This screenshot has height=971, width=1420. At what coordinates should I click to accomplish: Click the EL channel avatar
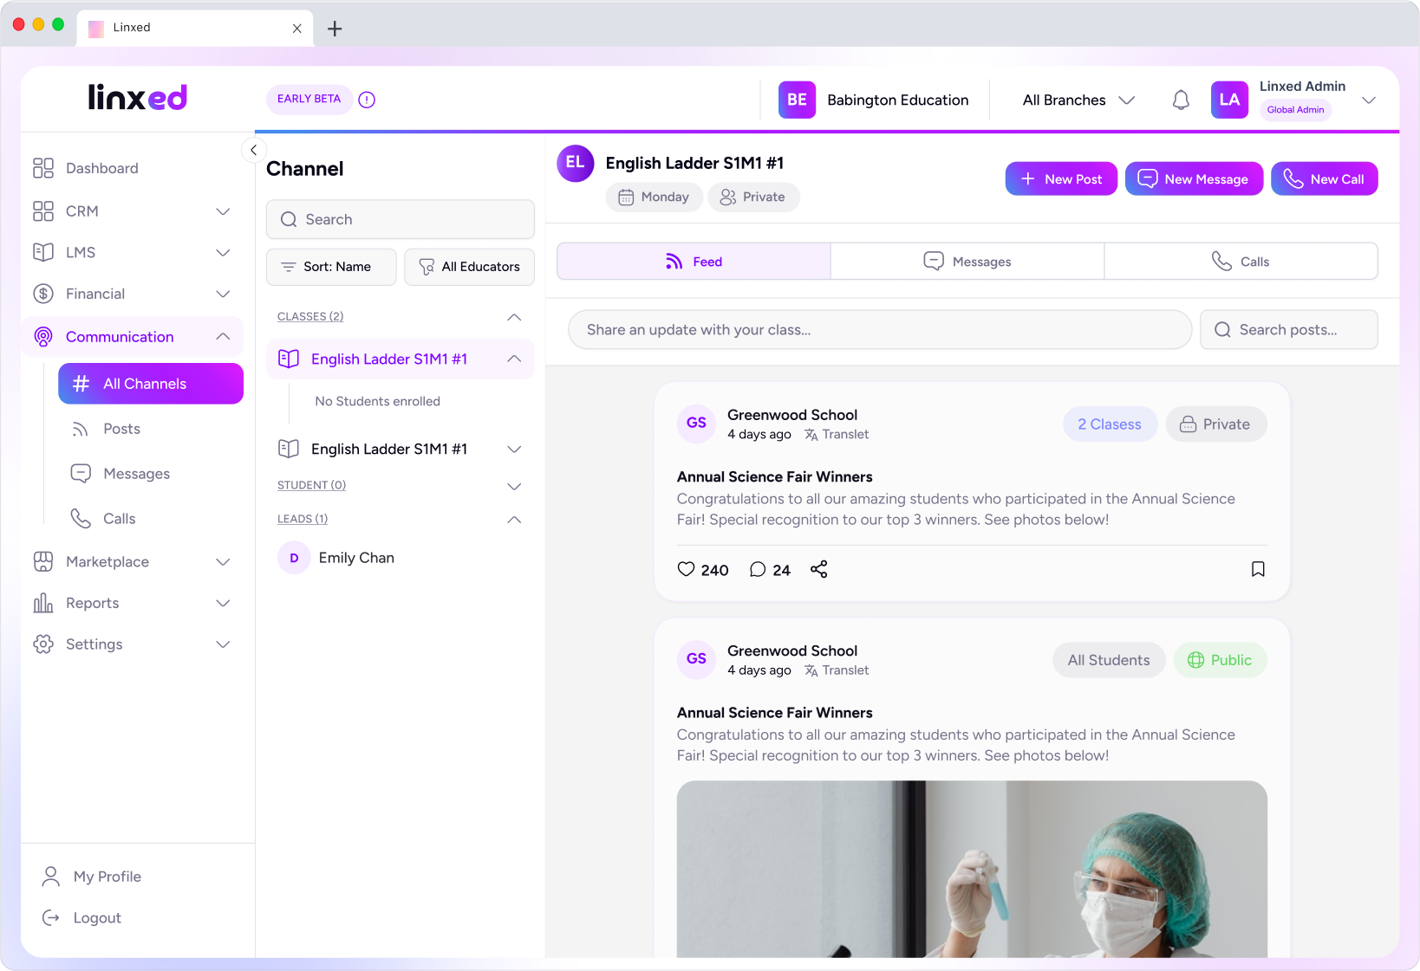pos(575,163)
